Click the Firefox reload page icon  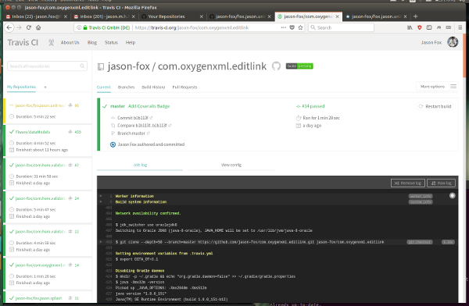pos(29,27)
